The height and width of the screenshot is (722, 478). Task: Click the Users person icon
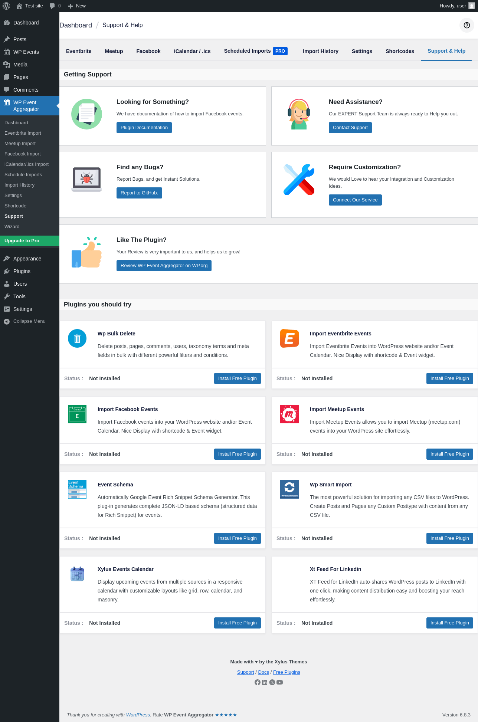[x=7, y=284]
